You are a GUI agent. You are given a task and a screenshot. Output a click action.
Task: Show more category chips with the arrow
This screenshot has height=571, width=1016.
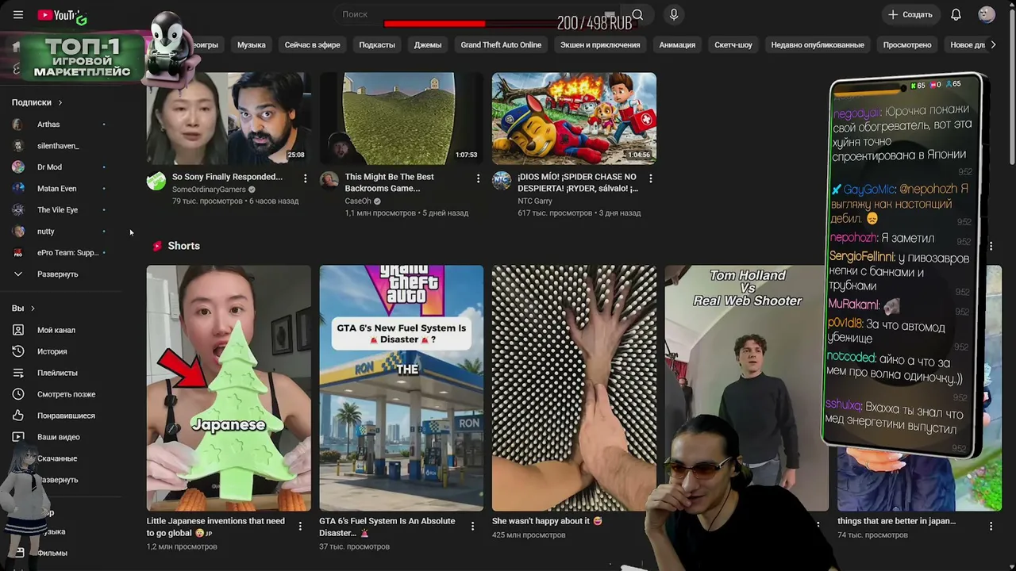click(991, 44)
